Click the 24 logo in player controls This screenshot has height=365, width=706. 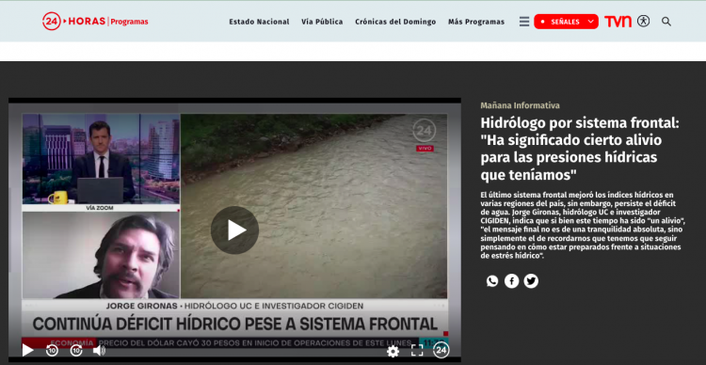coord(441,350)
